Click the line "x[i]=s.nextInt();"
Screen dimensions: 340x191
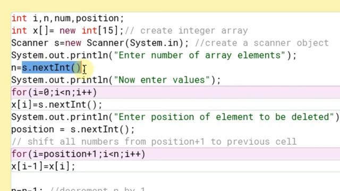click(57, 105)
